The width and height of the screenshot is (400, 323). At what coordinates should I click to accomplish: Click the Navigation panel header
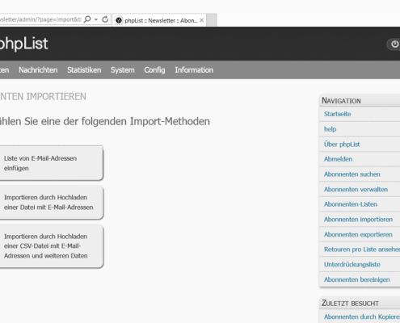pos(360,100)
